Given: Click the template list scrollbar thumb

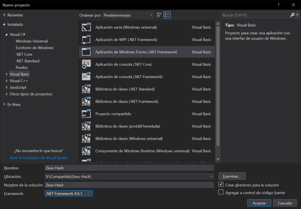Looking at the screenshot, I should (x=218, y=86).
